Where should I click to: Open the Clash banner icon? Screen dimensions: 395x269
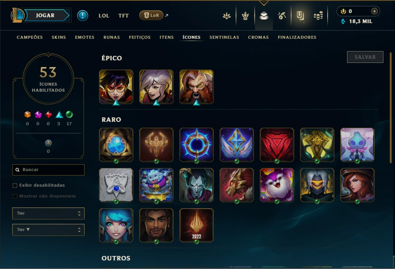coord(245,16)
